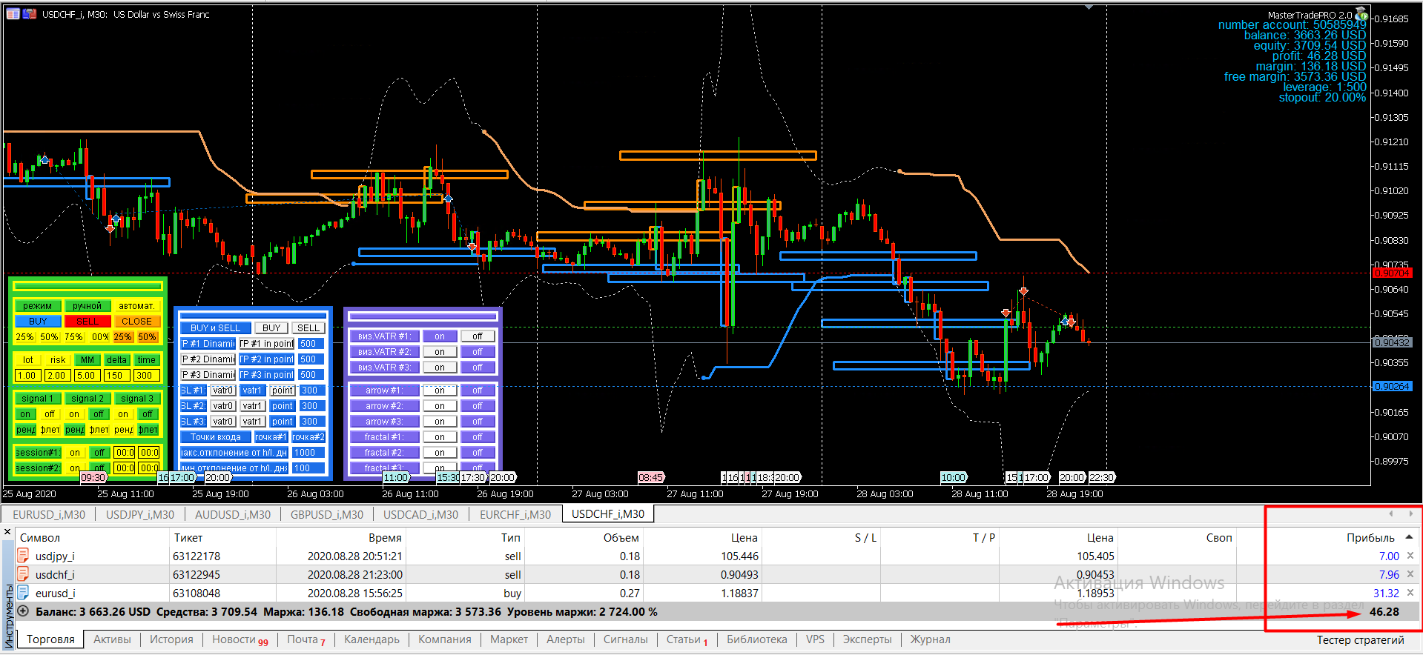1423x655 pixels.
Task: Click the red SELL button in green panel
Action: click(x=88, y=322)
